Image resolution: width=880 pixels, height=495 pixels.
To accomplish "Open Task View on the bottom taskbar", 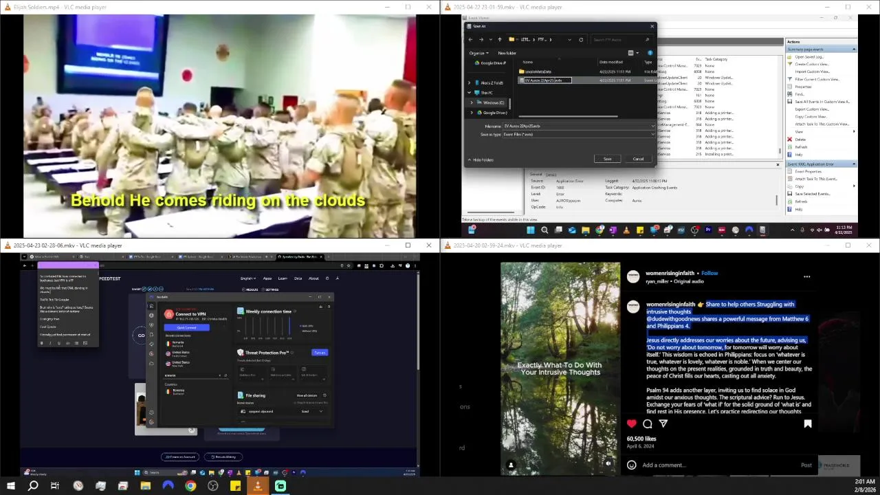I will pos(55,486).
